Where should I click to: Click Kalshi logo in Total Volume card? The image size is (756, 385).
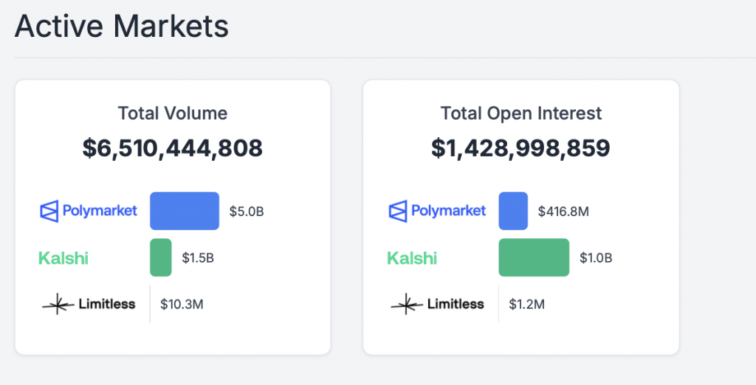(x=63, y=258)
